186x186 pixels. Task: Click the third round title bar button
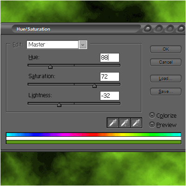[x=170, y=29]
